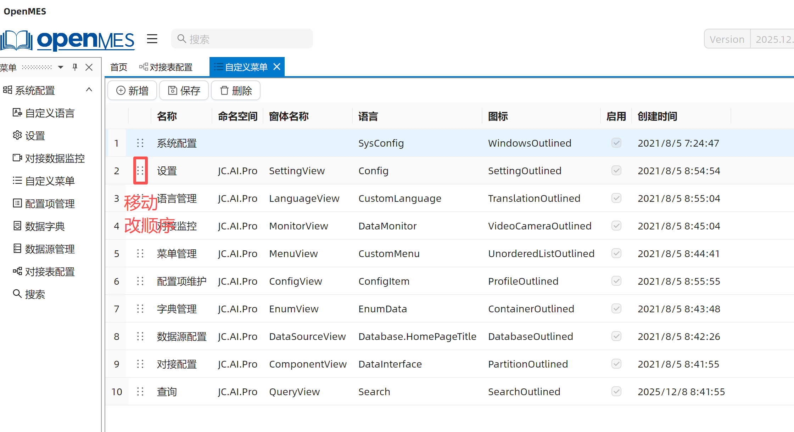Click the drag handle on row 5 菜单管理
This screenshot has height=432, width=794.
coord(140,254)
